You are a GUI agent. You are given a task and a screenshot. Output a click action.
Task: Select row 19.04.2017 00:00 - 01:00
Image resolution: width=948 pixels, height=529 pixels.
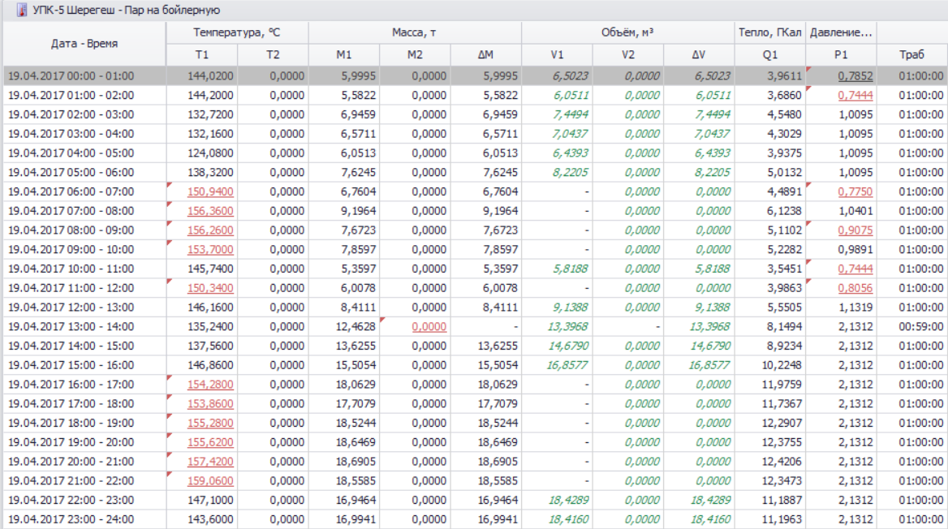475,76
